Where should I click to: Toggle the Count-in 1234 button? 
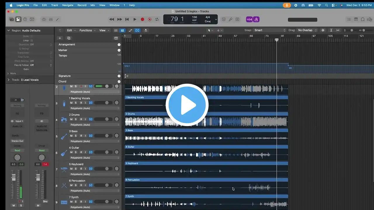[x=249, y=20]
